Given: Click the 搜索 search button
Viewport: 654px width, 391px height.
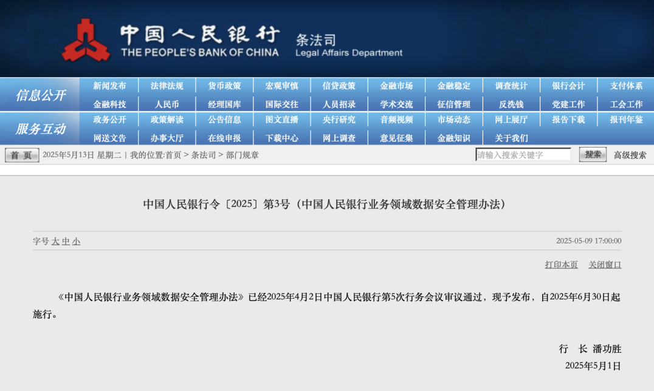Looking at the screenshot, I should click(x=592, y=155).
